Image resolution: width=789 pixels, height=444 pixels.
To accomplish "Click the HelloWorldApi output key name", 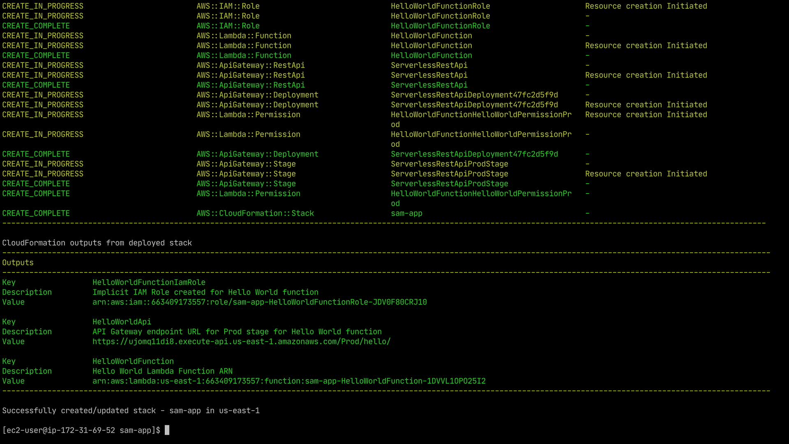I will pos(122,322).
